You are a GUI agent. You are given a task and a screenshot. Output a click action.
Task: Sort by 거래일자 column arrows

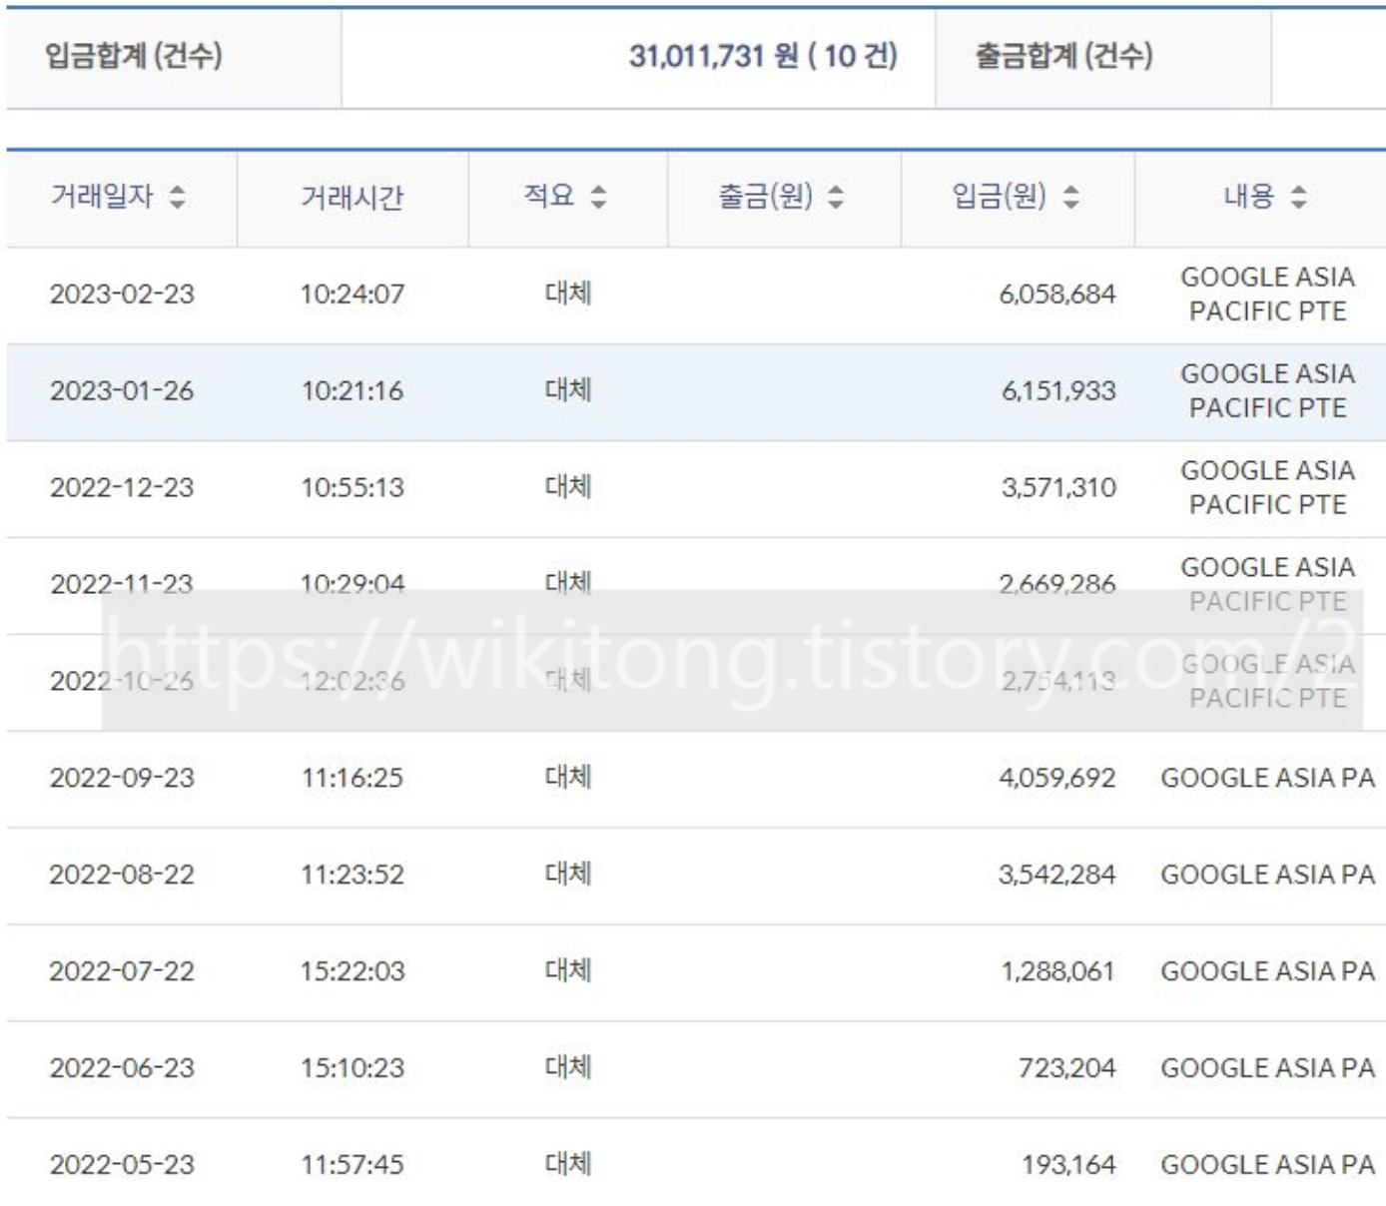coord(177,197)
